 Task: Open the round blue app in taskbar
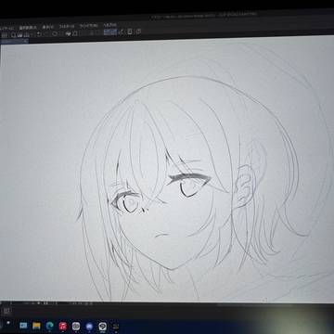[x=89, y=327]
